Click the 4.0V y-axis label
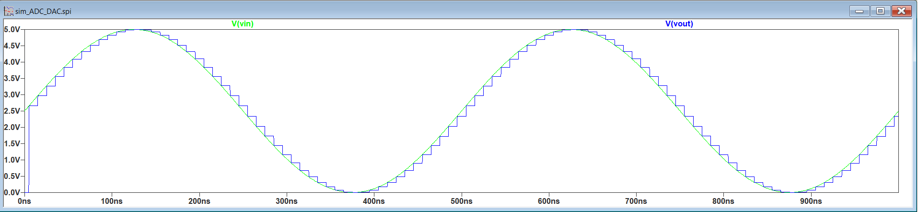Screen dimensions: 918x212 pos(12,62)
